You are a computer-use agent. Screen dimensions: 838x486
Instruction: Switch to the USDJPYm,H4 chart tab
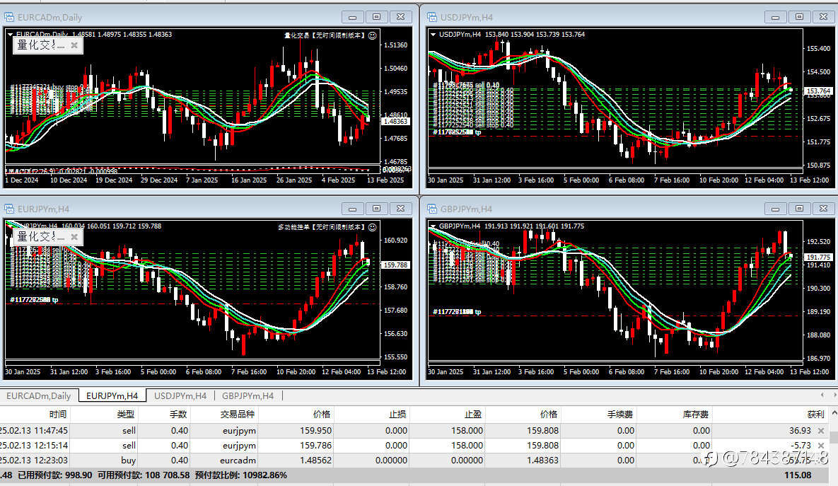click(x=180, y=395)
